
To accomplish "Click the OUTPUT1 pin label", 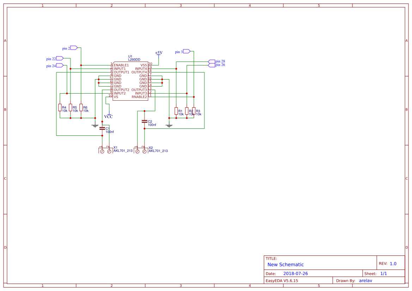I will point(121,72).
